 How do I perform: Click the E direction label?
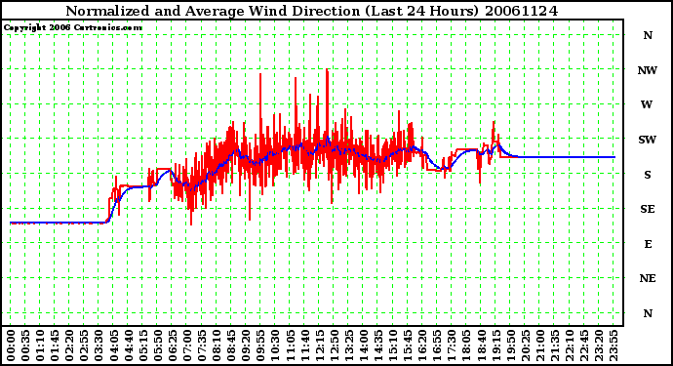point(648,244)
